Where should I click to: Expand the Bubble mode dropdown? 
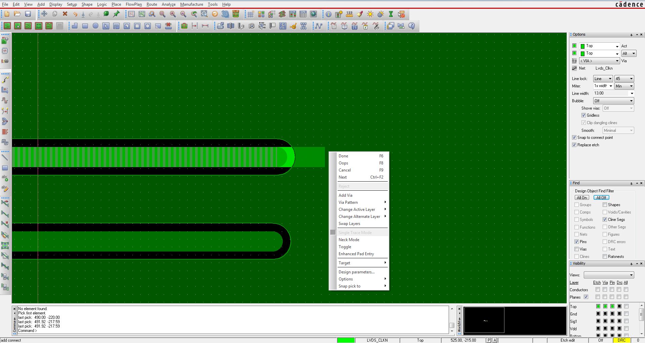613,101
